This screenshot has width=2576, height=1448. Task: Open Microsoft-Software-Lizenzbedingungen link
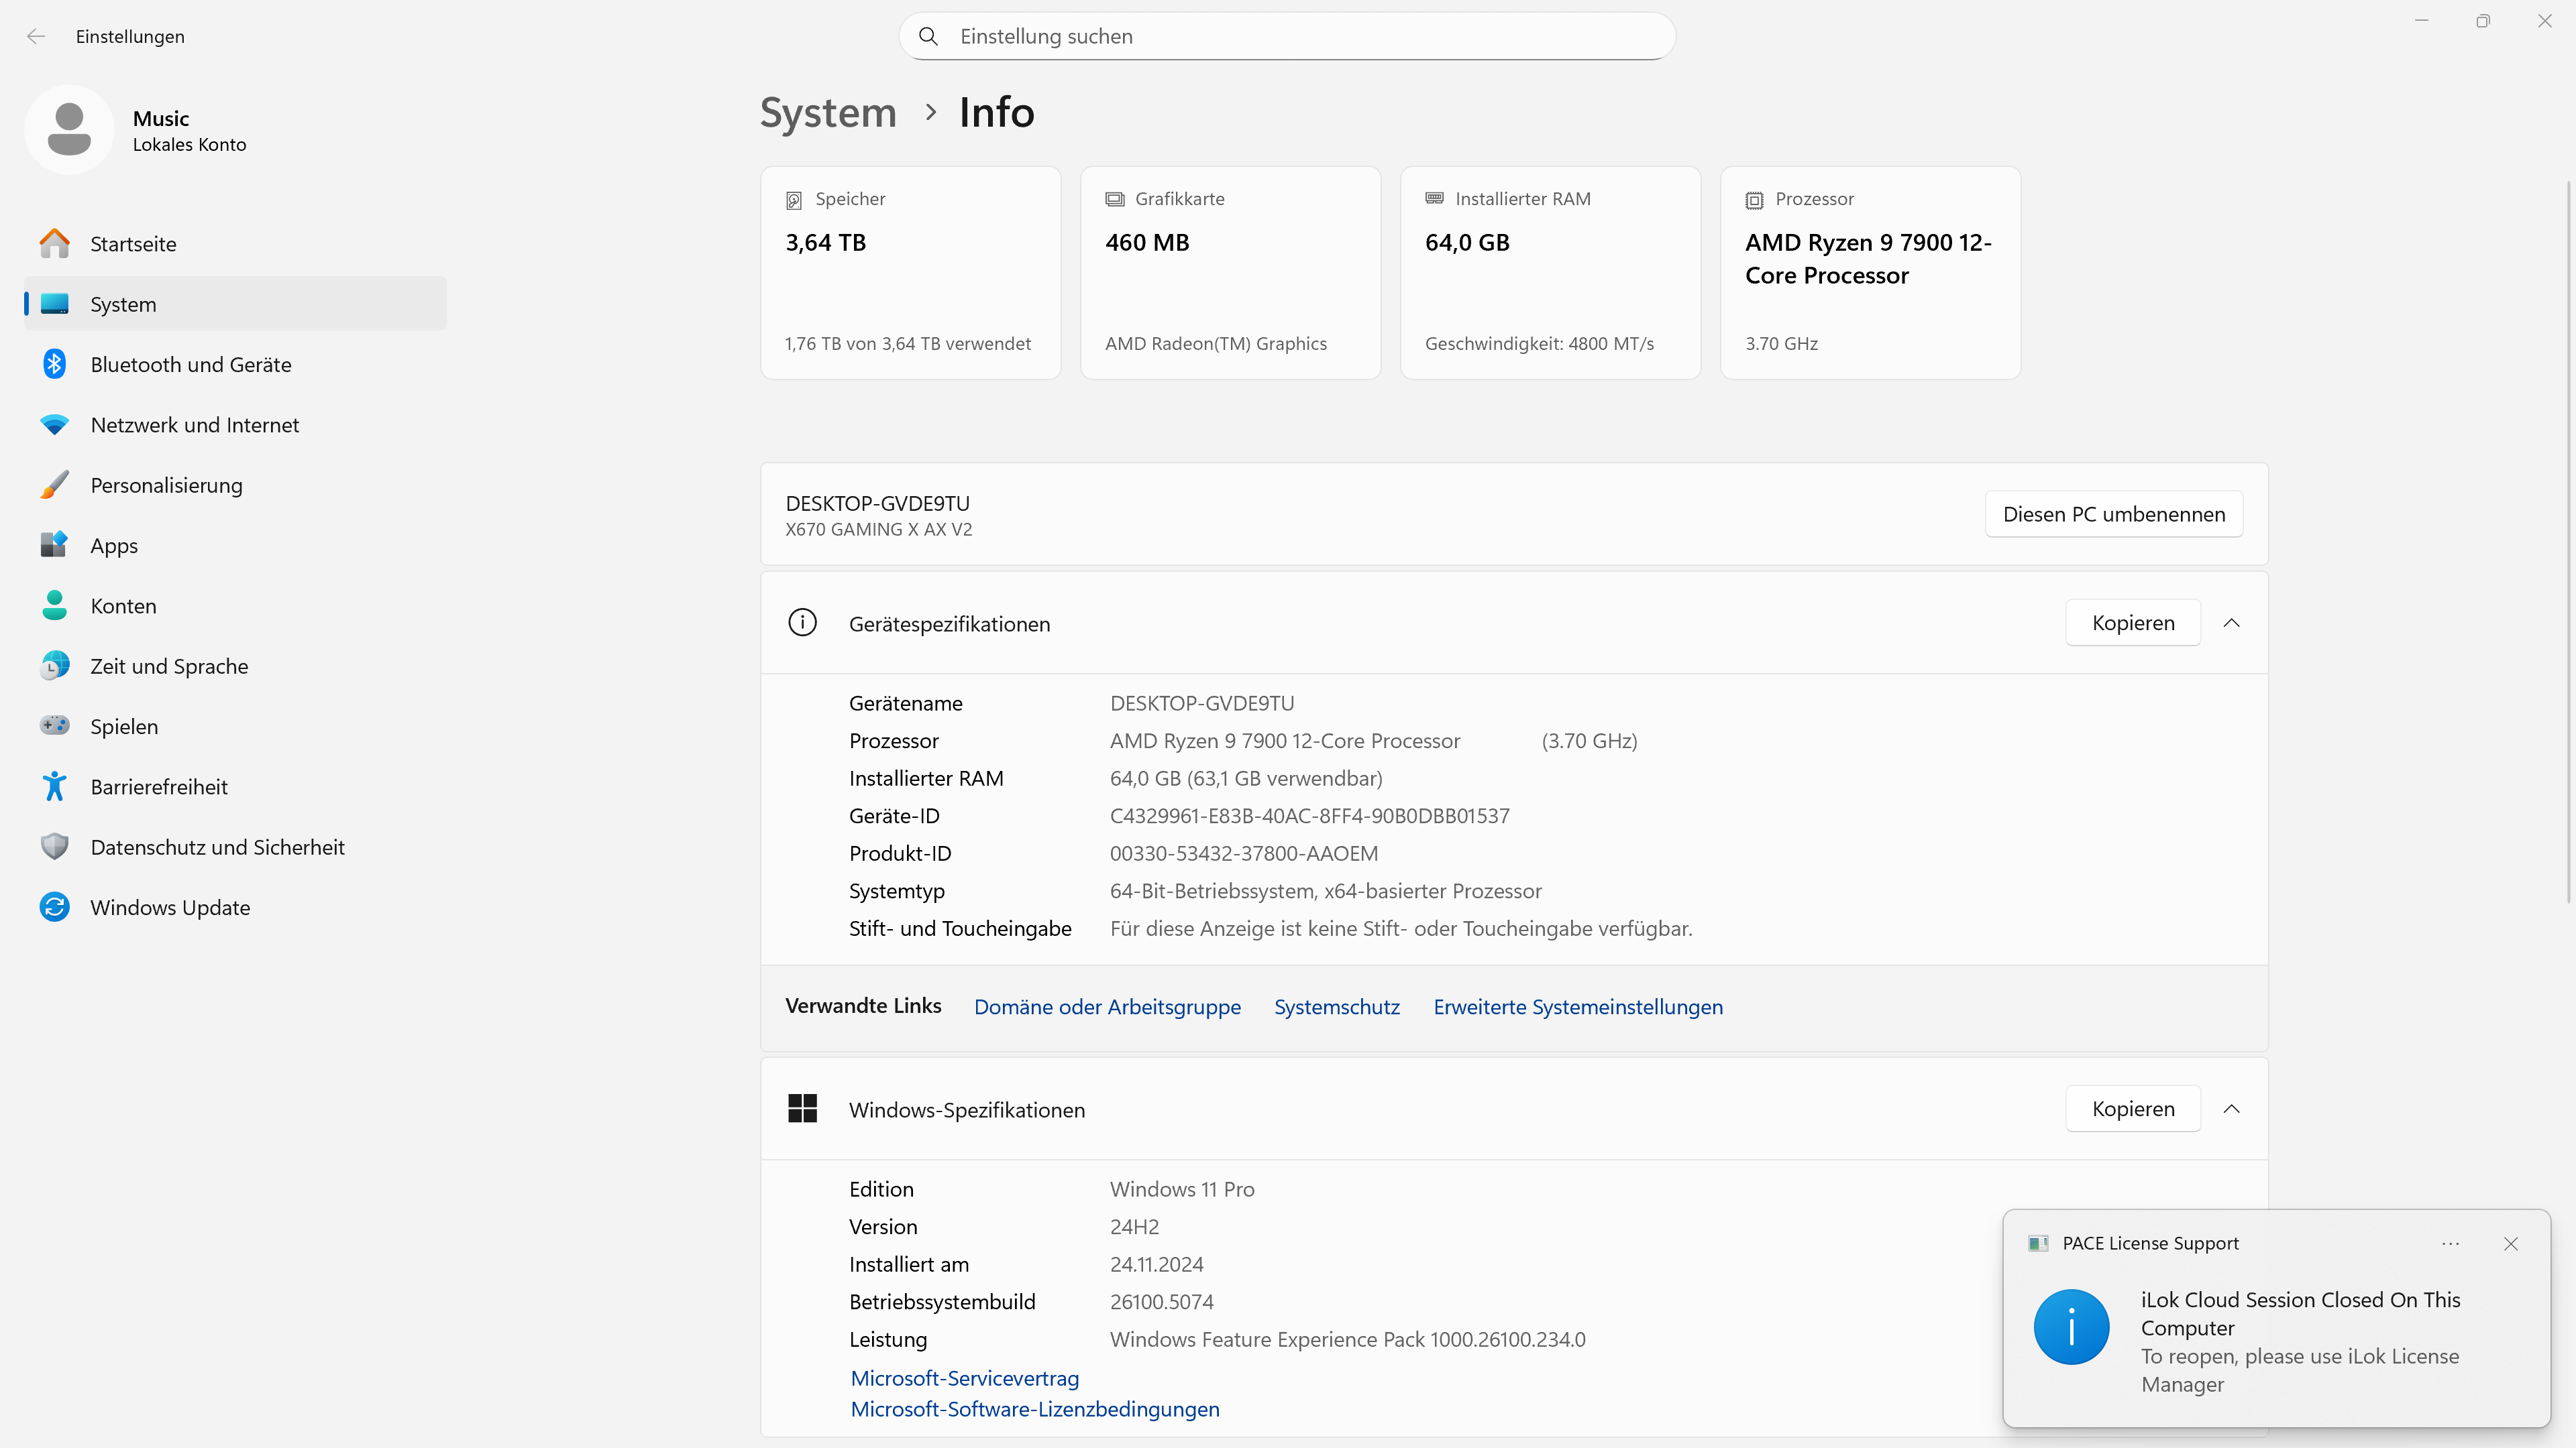[x=1035, y=1409]
